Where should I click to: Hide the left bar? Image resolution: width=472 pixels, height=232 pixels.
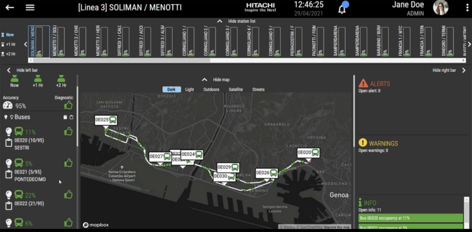click(22, 71)
